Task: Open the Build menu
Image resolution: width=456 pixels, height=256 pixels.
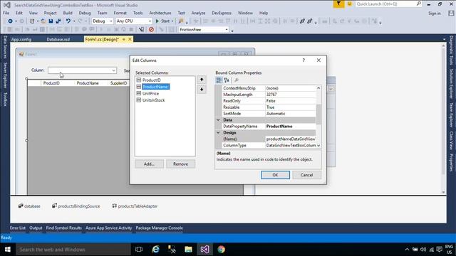Action: 68,13
